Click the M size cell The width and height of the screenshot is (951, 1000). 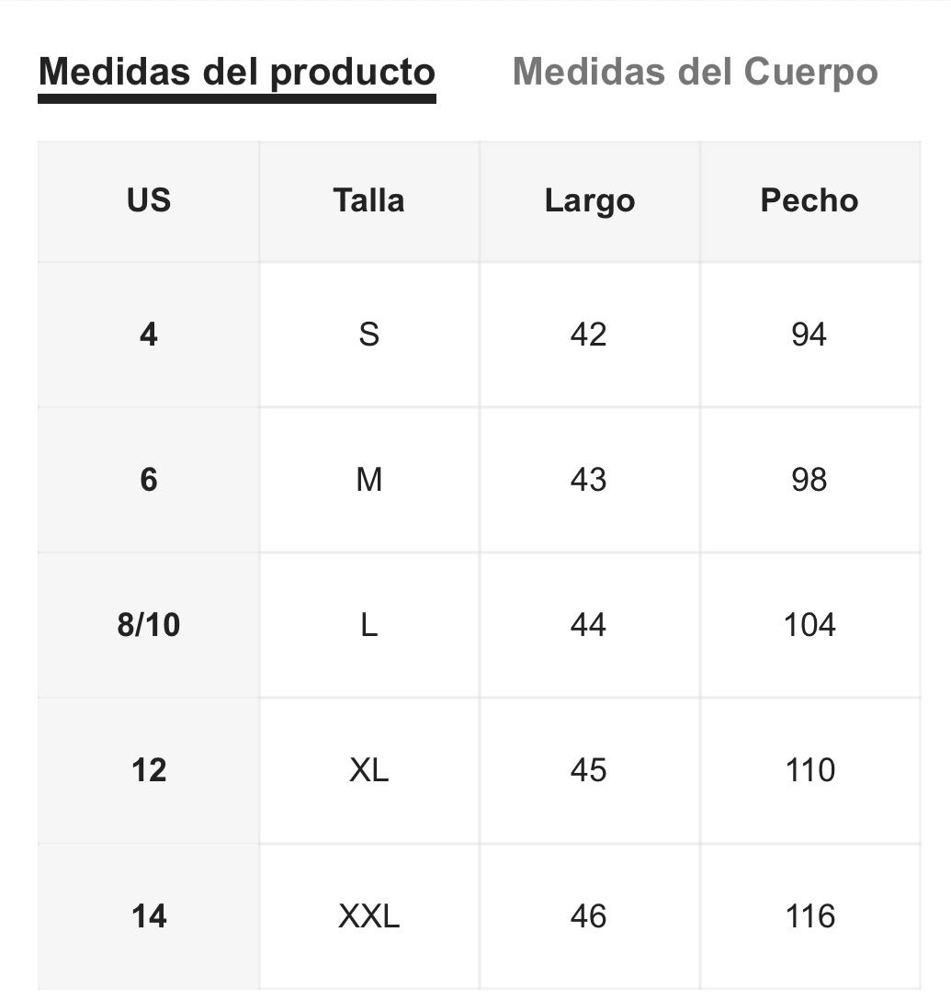[x=369, y=480]
